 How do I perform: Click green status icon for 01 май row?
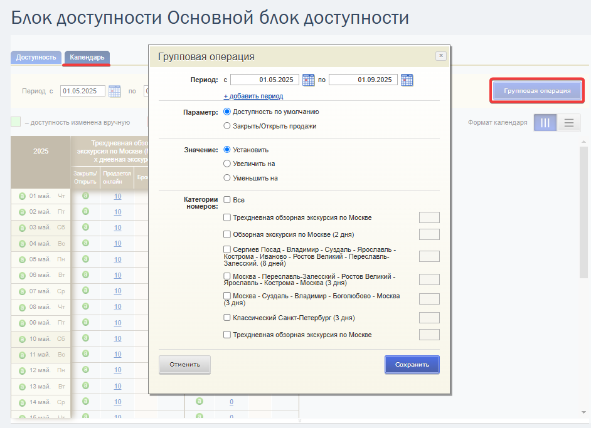click(x=22, y=196)
